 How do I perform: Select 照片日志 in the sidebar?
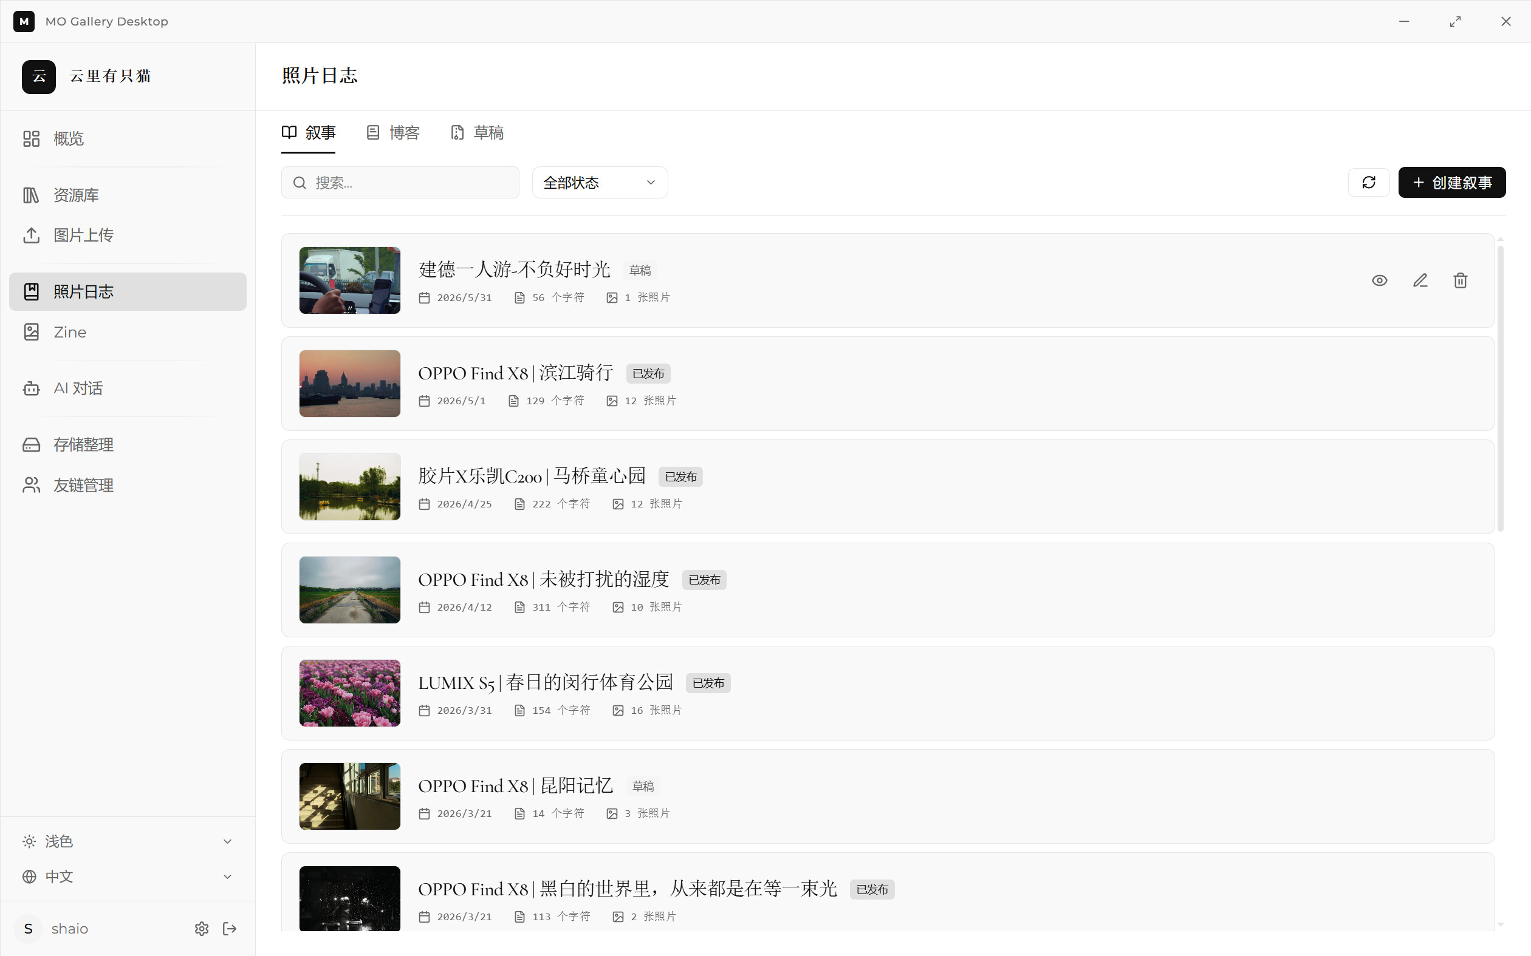pos(128,291)
